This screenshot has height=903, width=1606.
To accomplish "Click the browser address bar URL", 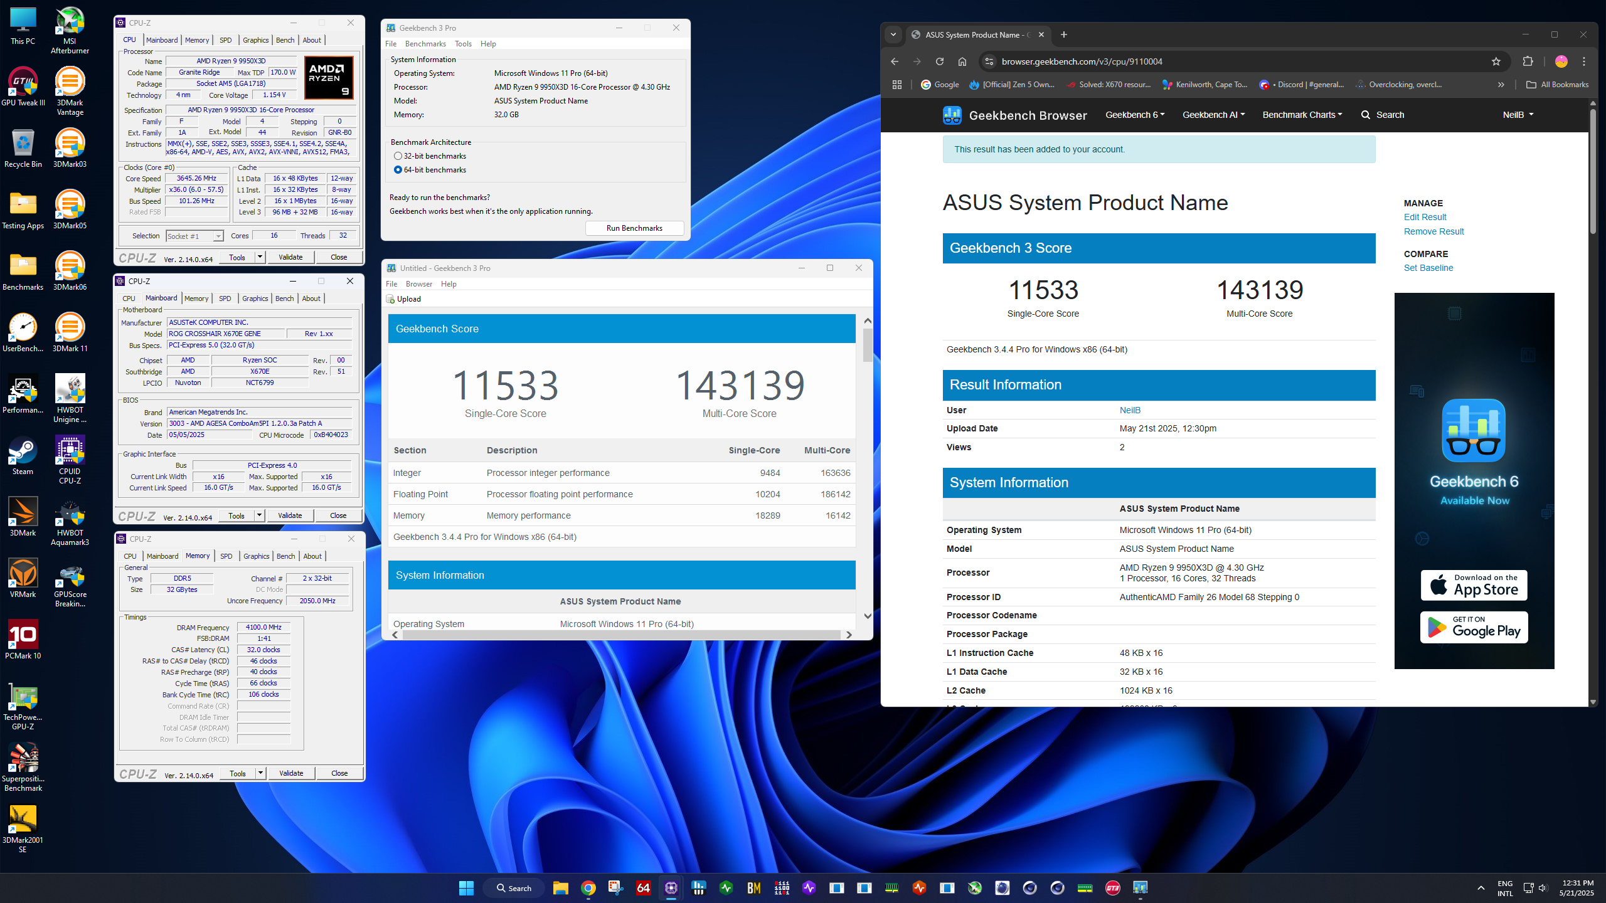I will coord(1082,61).
